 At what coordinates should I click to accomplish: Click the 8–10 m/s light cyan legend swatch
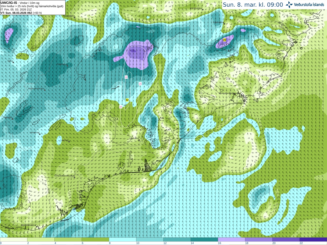(123, 240)
